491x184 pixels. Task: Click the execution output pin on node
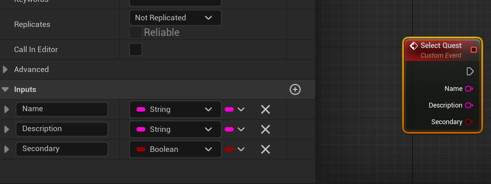coord(470,71)
